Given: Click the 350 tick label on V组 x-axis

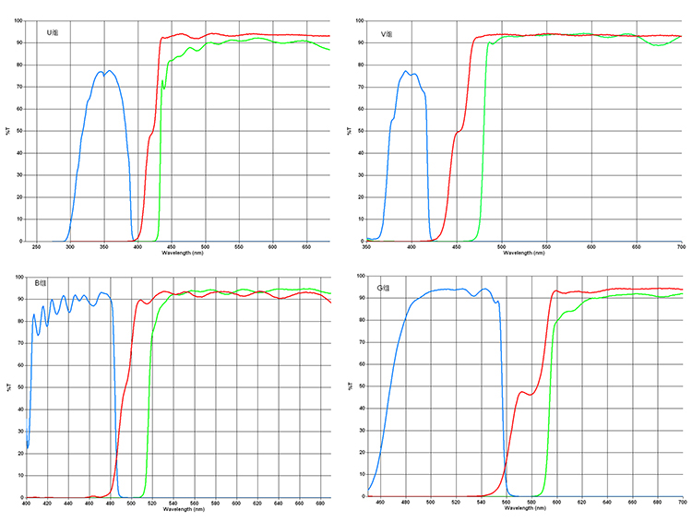Looking at the screenshot, I should click(367, 247).
